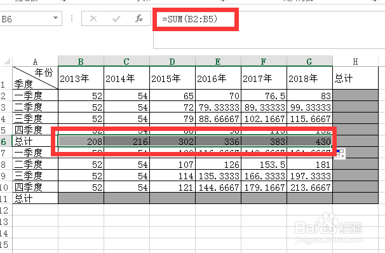Click the cell showing 213.6667
This screenshot has width=385, height=253.
309,187
